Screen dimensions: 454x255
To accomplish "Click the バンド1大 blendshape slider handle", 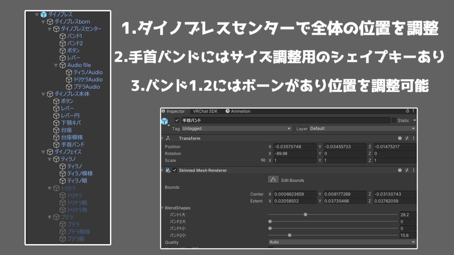I will click(306, 214).
